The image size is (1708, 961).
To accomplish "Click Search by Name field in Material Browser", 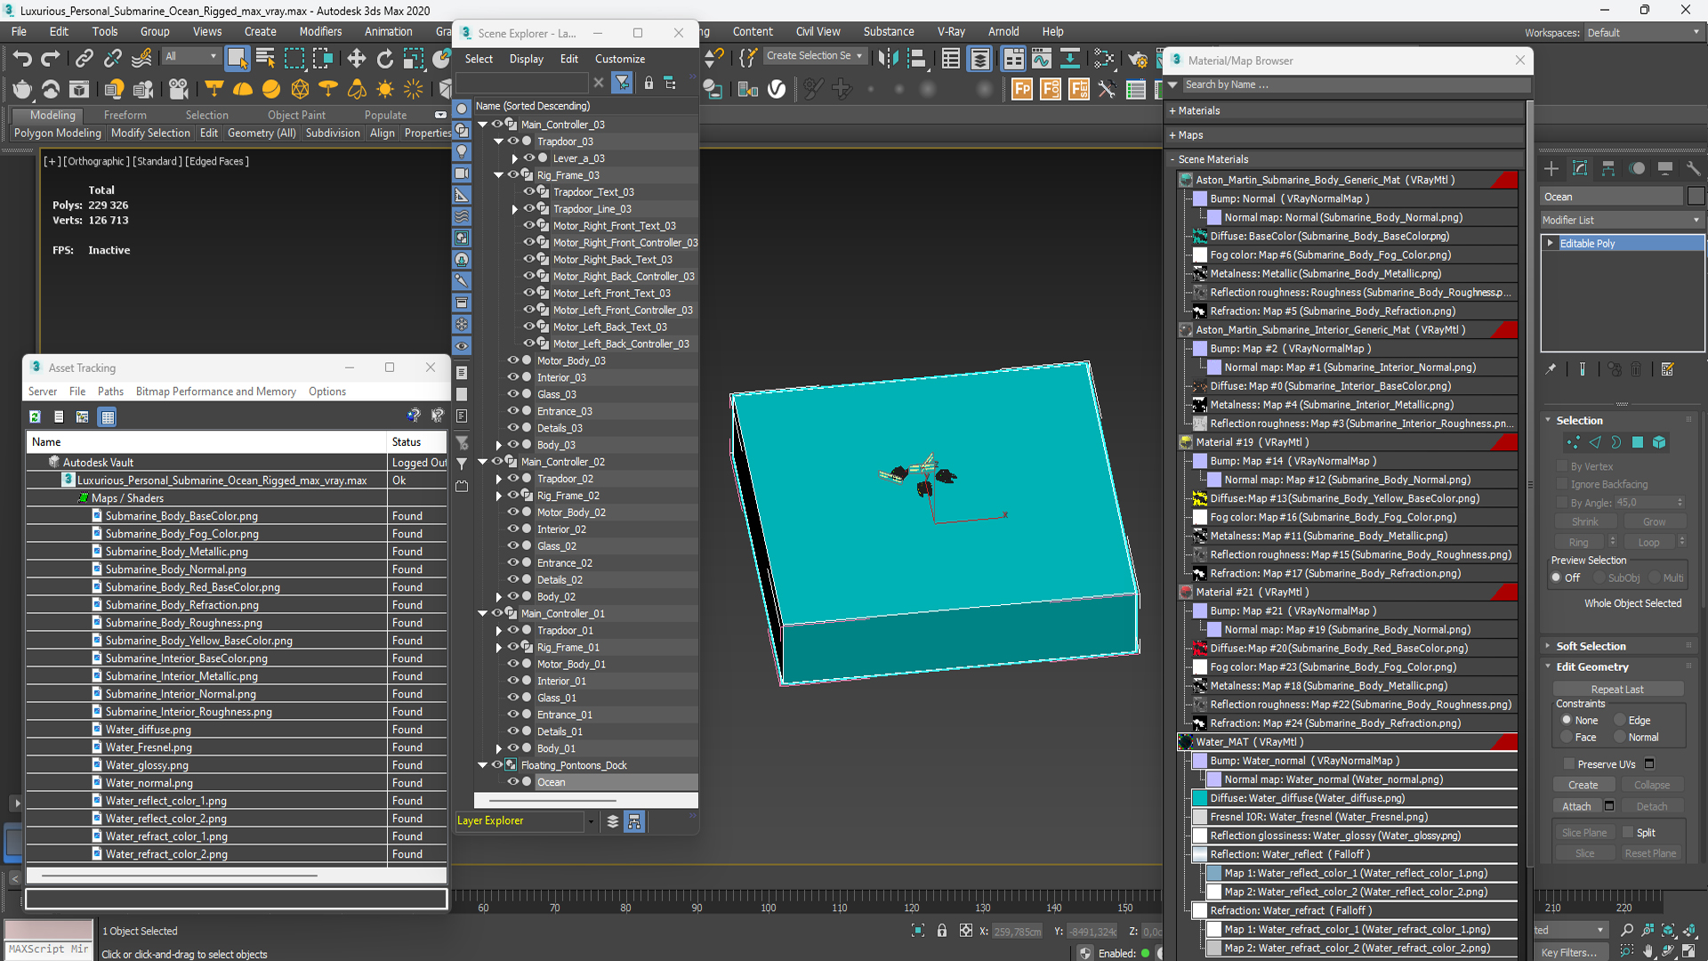I will tap(1356, 85).
